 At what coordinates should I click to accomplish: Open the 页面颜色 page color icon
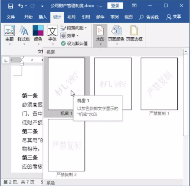point(116,30)
